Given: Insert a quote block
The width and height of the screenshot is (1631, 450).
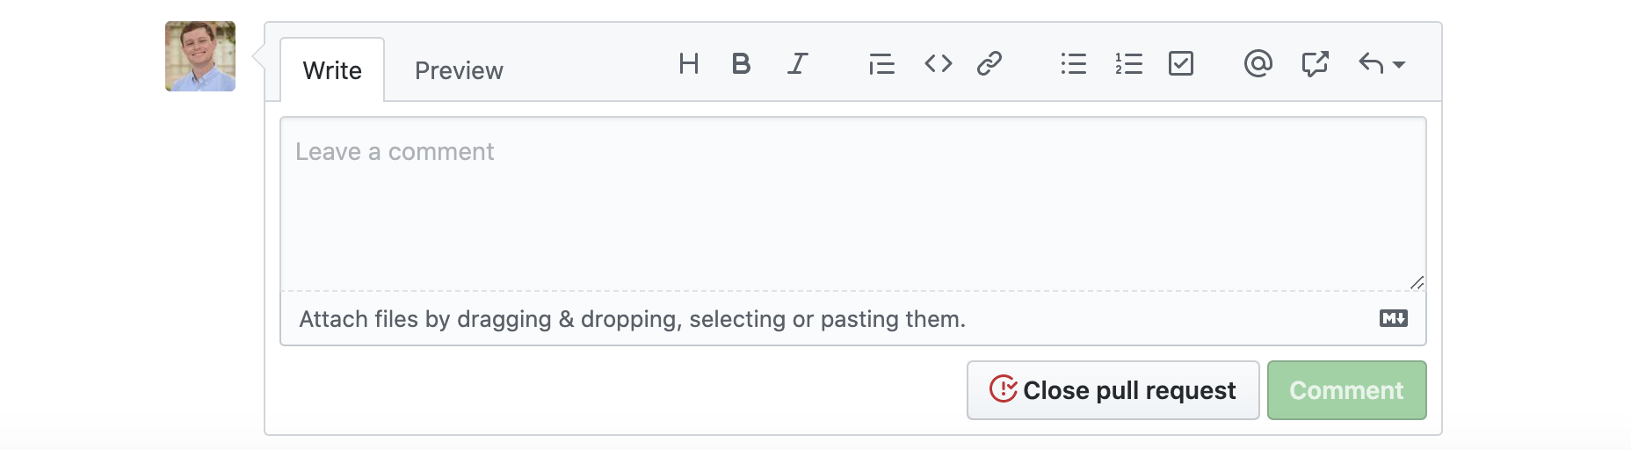Looking at the screenshot, I should pos(881,64).
